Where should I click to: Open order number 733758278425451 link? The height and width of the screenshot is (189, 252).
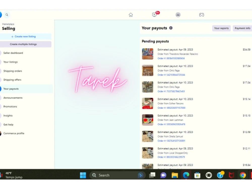pos(171,91)
